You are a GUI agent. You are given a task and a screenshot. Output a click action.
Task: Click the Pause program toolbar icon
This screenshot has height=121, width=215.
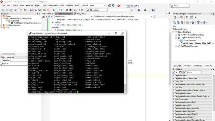[67, 10]
